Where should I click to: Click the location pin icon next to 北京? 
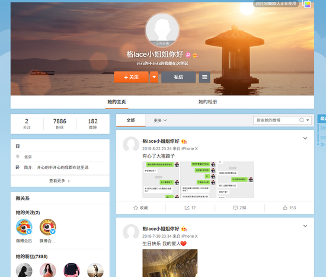pyautogui.click(x=18, y=157)
